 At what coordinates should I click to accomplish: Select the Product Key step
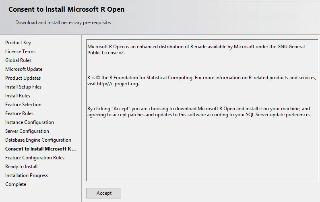click(x=18, y=43)
